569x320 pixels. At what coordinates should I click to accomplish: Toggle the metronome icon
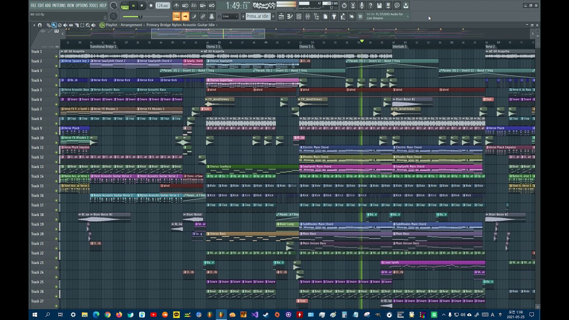pyautogui.click(x=176, y=6)
